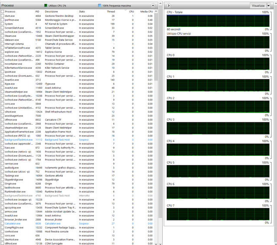Tick the dwm.exe process checkbox
The height and width of the screenshot is (245, 277).
click(3, 16)
